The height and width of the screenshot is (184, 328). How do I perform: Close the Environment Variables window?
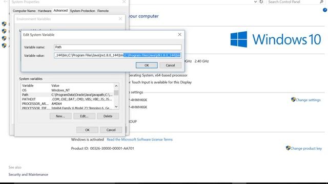120,19
